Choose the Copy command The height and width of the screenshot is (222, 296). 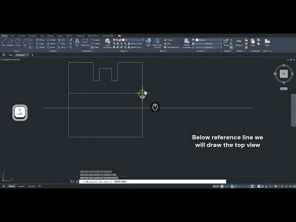click(x=40, y=43)
